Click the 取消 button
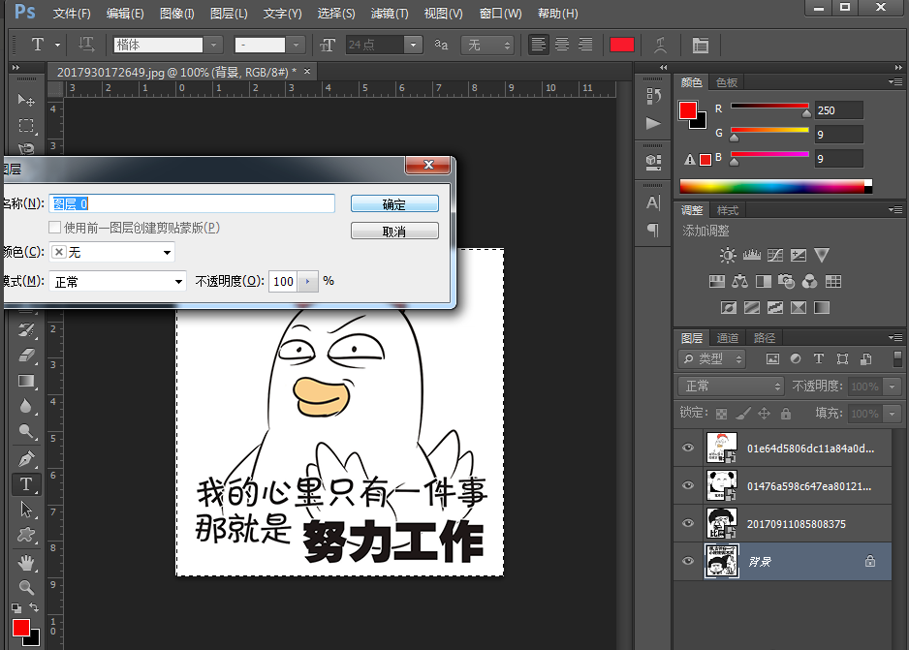 394,230
